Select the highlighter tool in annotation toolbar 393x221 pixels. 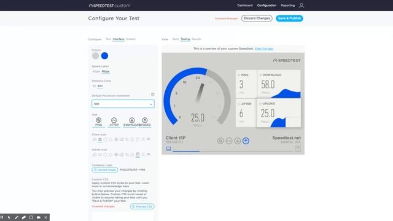(x=24, y=217)
